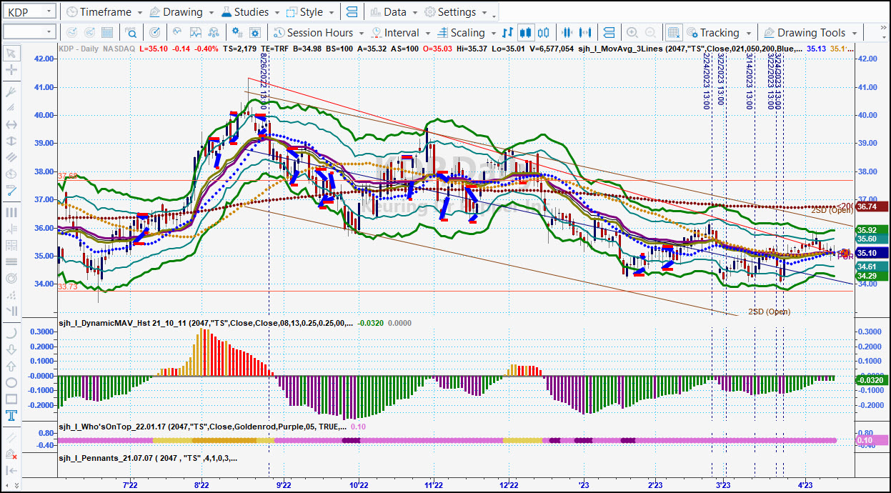Expand the Studies dropdown arrow
The width and height of the screenshot is (891, 493).
click(277, 12)
